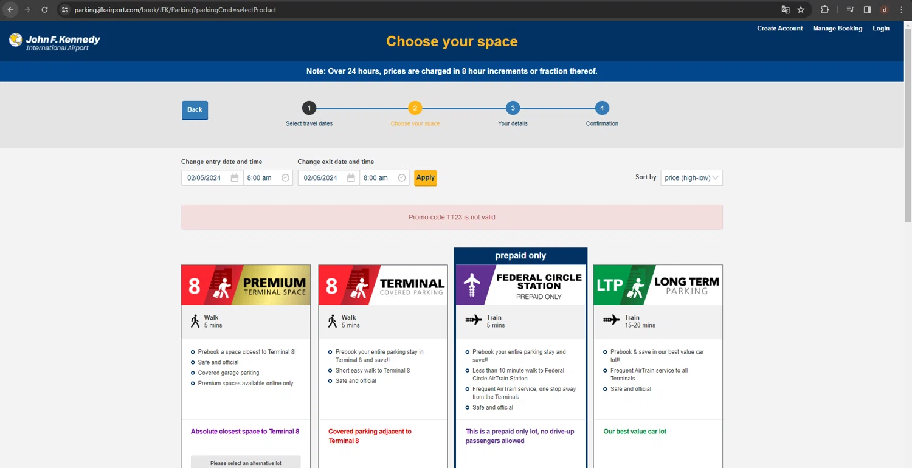This screenshot has height=468, width=912.
Task: Go to step 1 Select travel dates
Action: click(309, 108)
